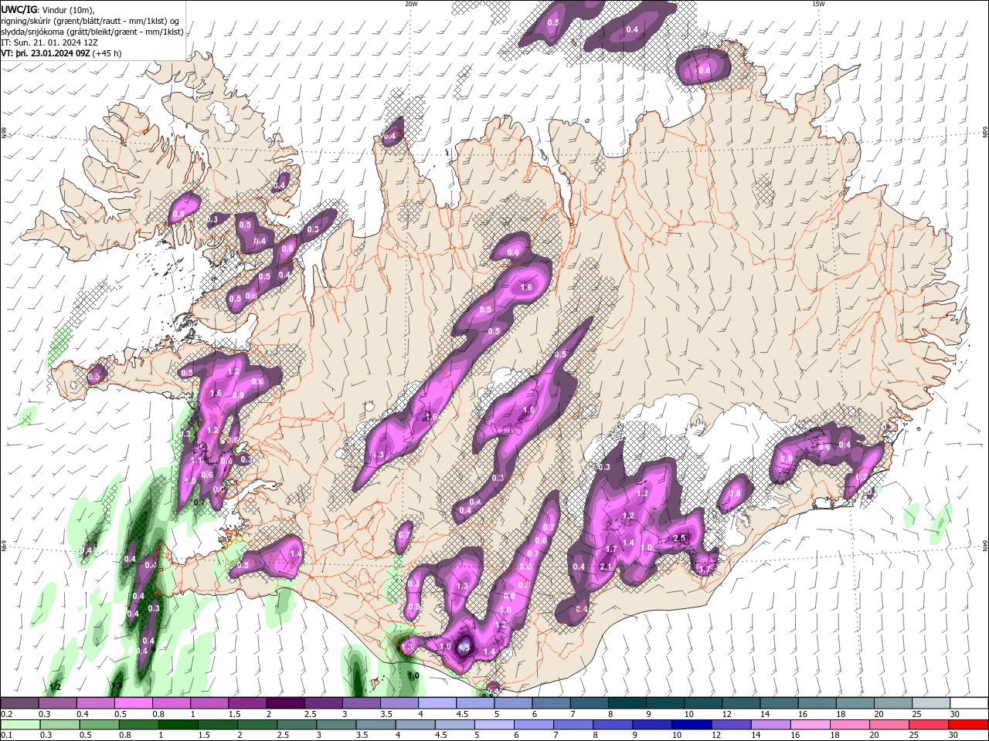989x741 pixels.
Task: Click the '1.8' precipitation value on the map
Action: pyautogui.click(x=528, y=410)
